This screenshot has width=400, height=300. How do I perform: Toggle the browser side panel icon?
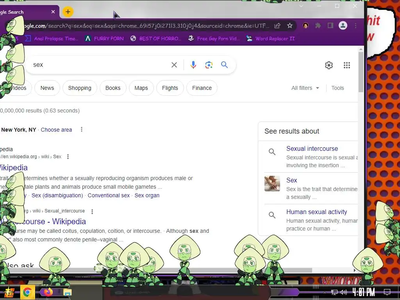[x=330, y=25]
